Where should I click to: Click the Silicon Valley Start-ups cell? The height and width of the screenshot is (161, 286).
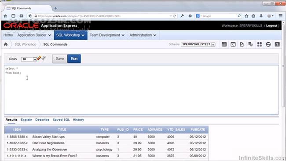coord(48,137)
